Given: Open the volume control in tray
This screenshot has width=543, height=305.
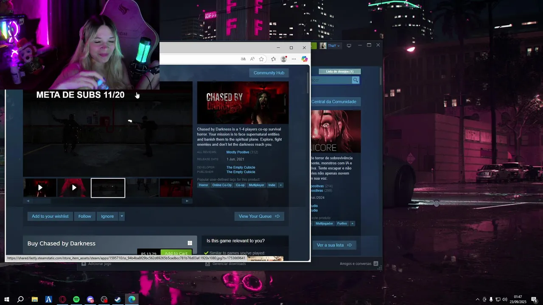Looking at the screenshot, I should click(x=504, y=299).
